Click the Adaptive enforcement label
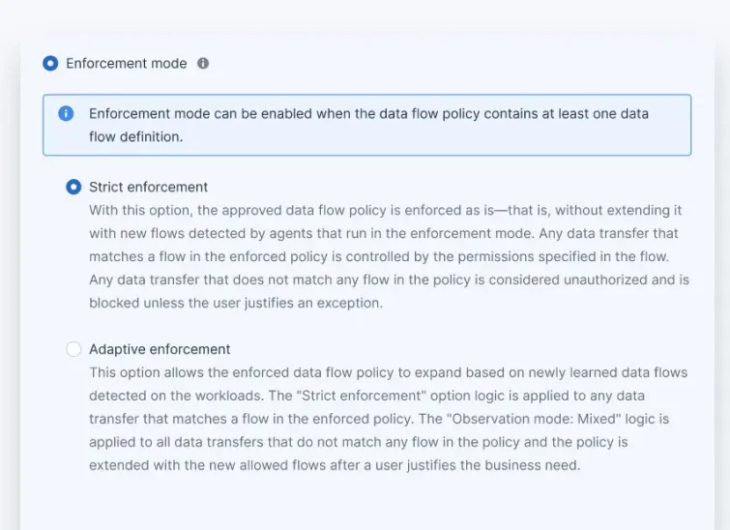This screenshot has height=530, width=730. coord(160,349)
